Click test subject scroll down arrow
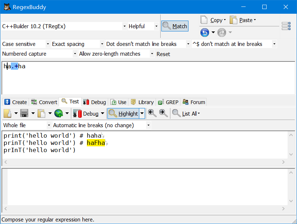 point(291,154)
